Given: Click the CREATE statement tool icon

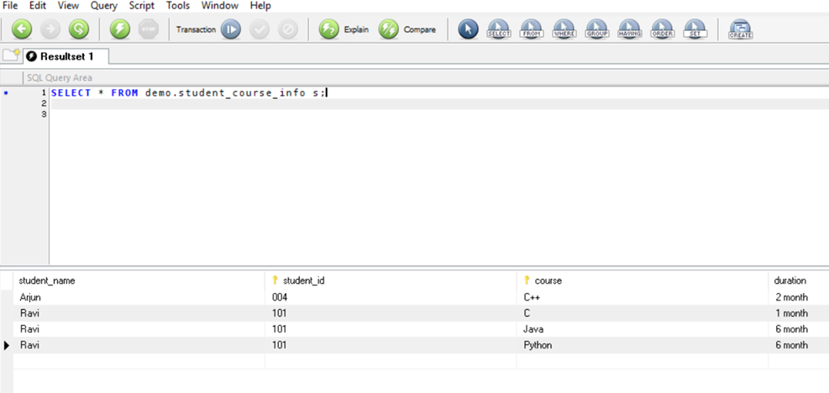Looking at the screenshot, I should tap(740, 29).
